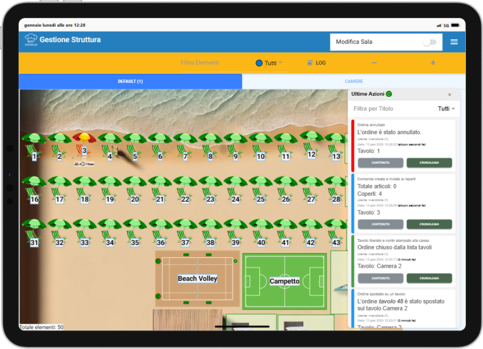Enable the Modifica Sala toggle
The image size is (483, 349).
429,42
